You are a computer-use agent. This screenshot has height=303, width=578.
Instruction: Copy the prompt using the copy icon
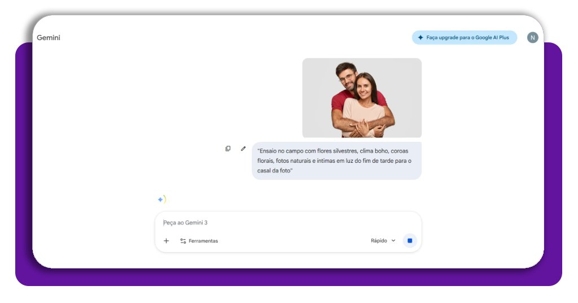[228, 149]
